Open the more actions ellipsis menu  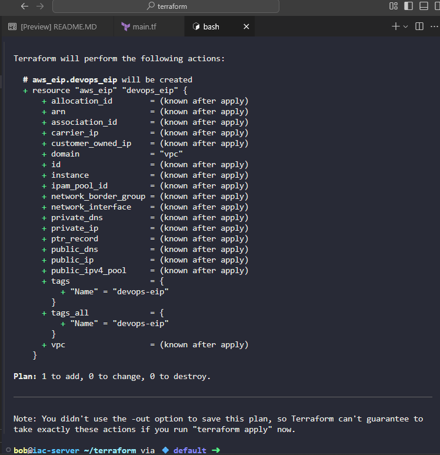click(x=434, y=26)
